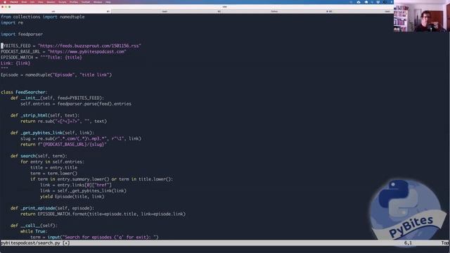The image size is (450, 253).
Task: Open the Toolbelt menu
Action: pyautogui.click(x=86, y=2)
